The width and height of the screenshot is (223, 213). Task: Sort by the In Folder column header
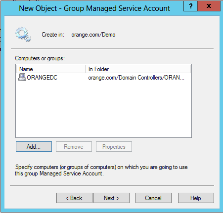point(138,69)
